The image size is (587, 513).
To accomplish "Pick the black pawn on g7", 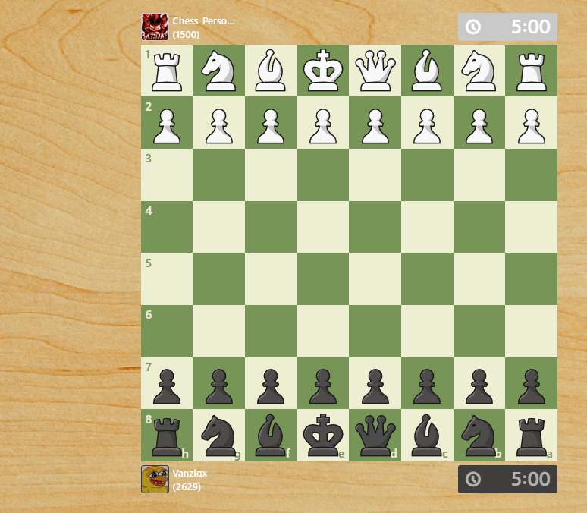I will pos(219,386).
